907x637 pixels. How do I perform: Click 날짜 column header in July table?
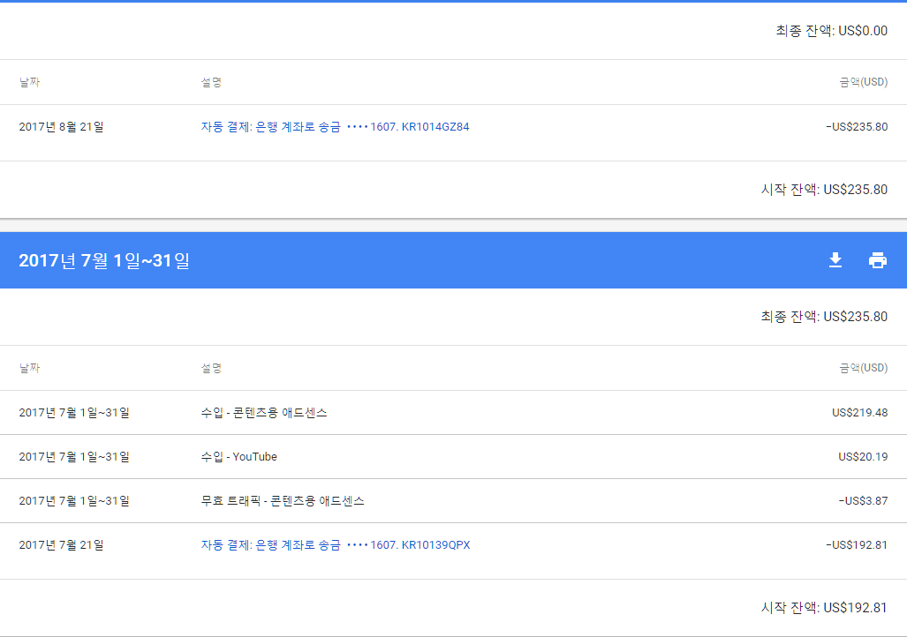[x=29, y=368]
